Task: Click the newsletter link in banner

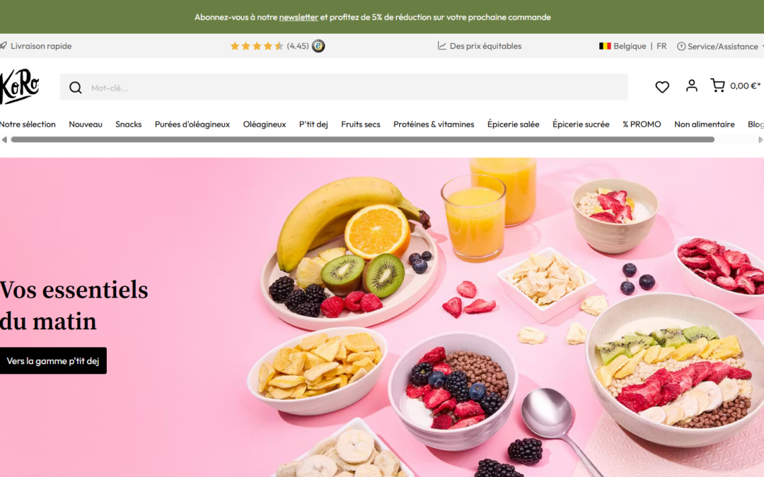Action: click(x=299, y=17)
